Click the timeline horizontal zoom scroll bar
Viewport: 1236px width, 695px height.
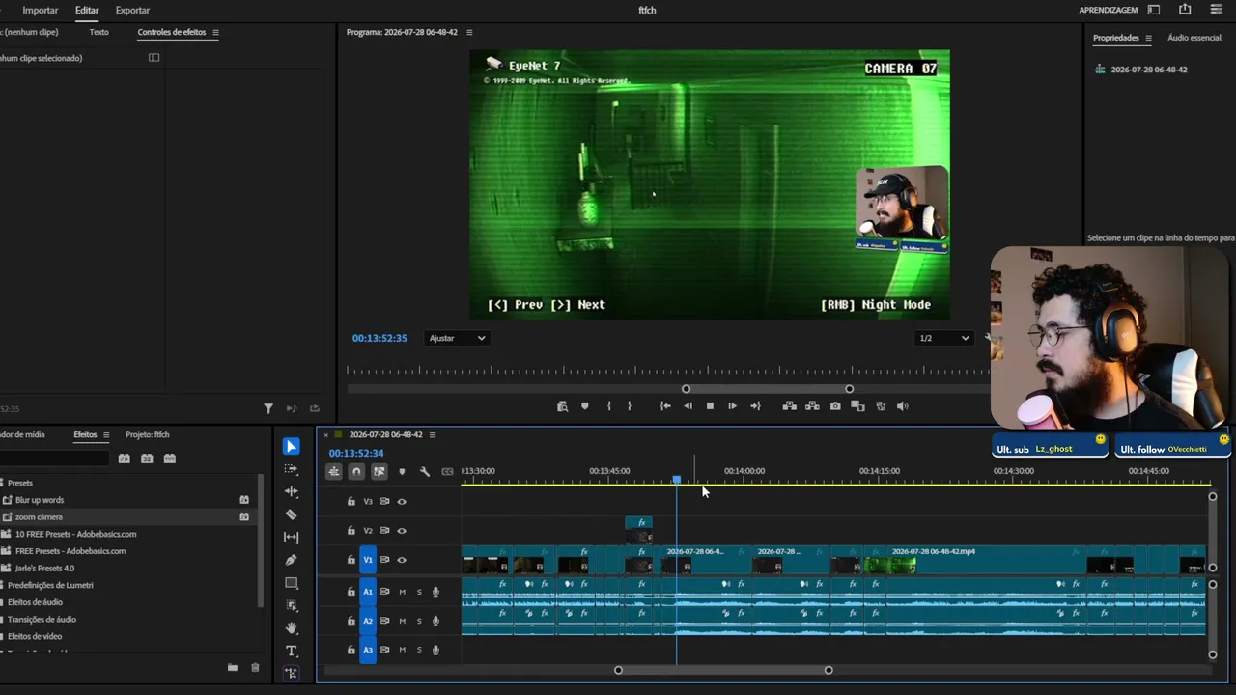(723, 670)
